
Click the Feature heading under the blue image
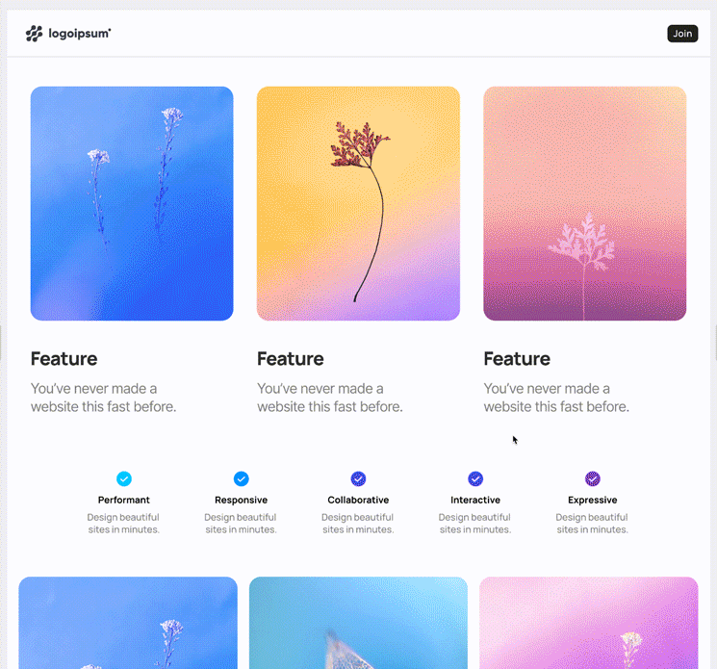click(x=64, y=359)
